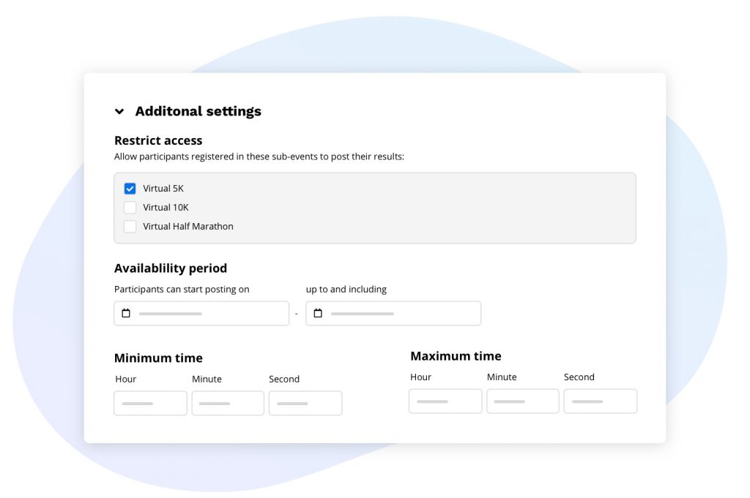This screenshot has height=498, width=750.
Task: Click the start date calendar icon
Action: (x=126, y=314)
